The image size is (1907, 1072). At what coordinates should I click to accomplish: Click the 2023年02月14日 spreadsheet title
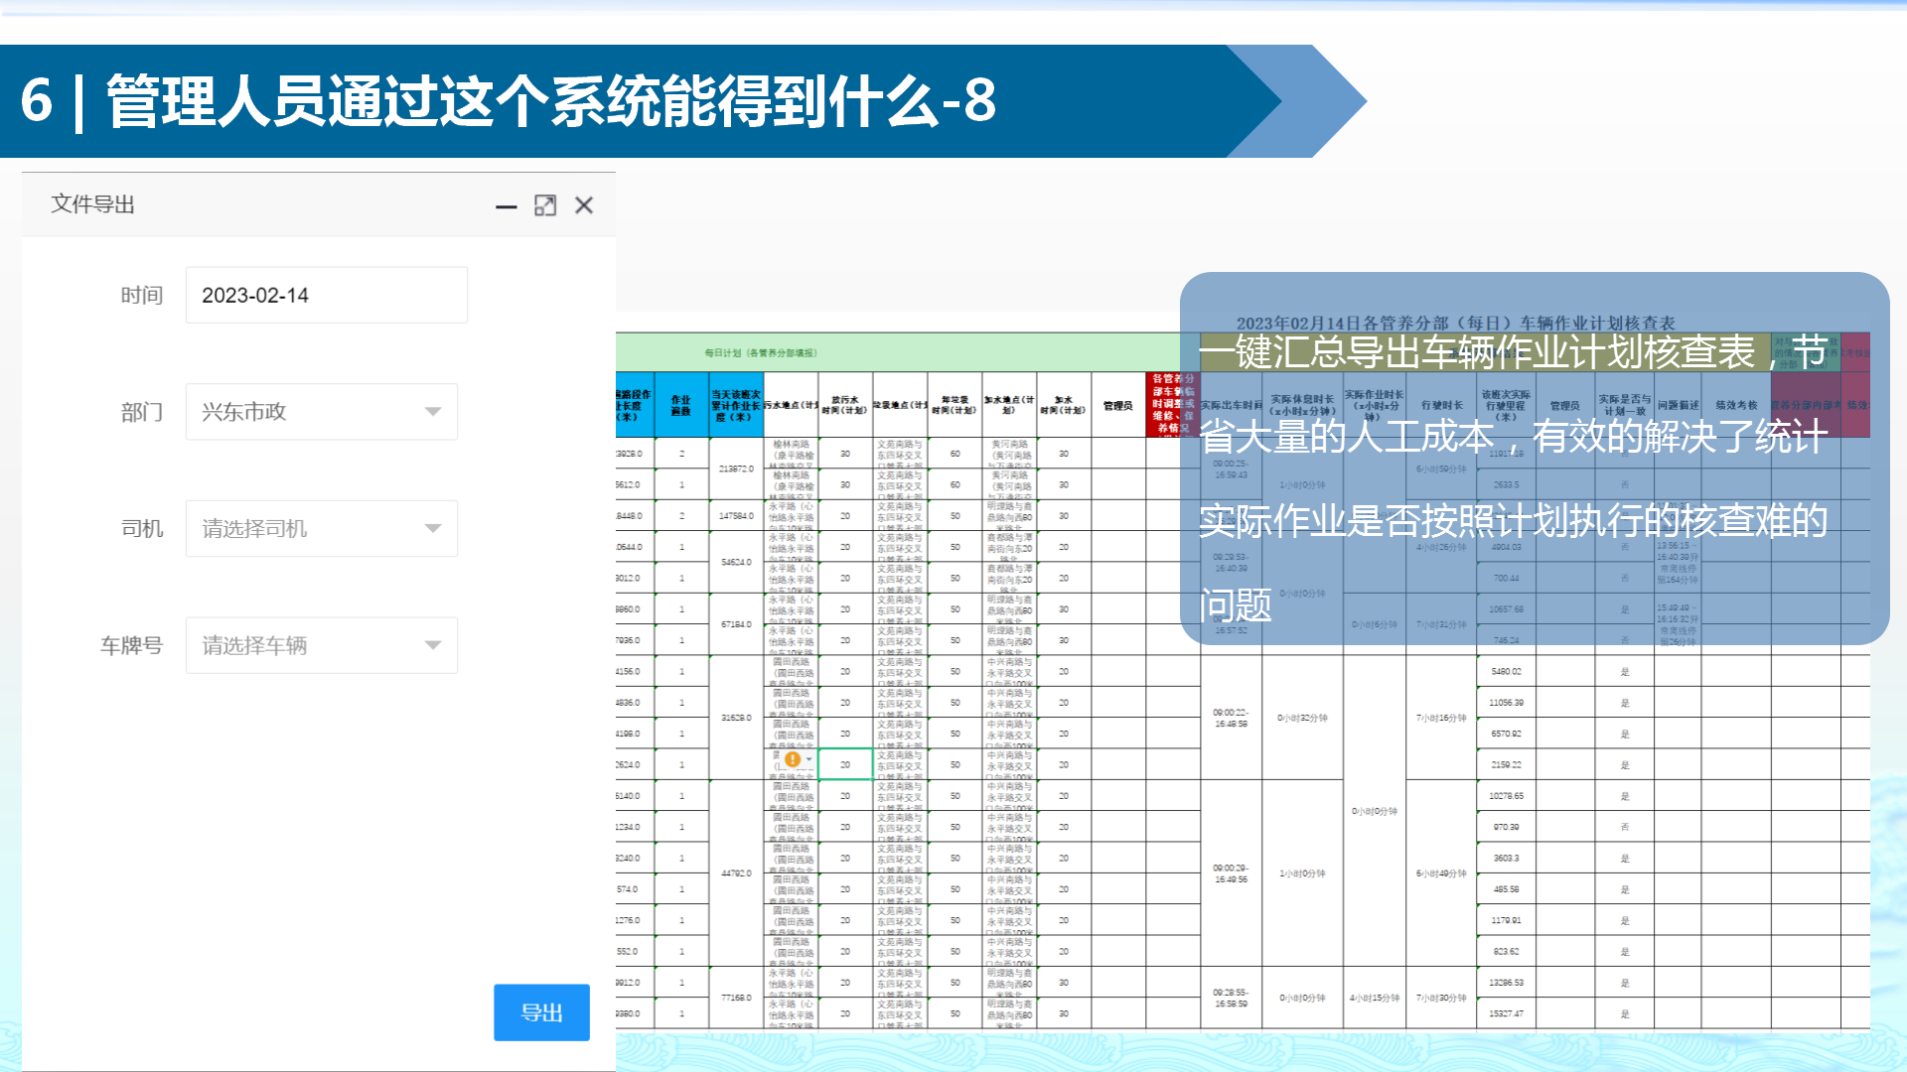(1456, 323)
